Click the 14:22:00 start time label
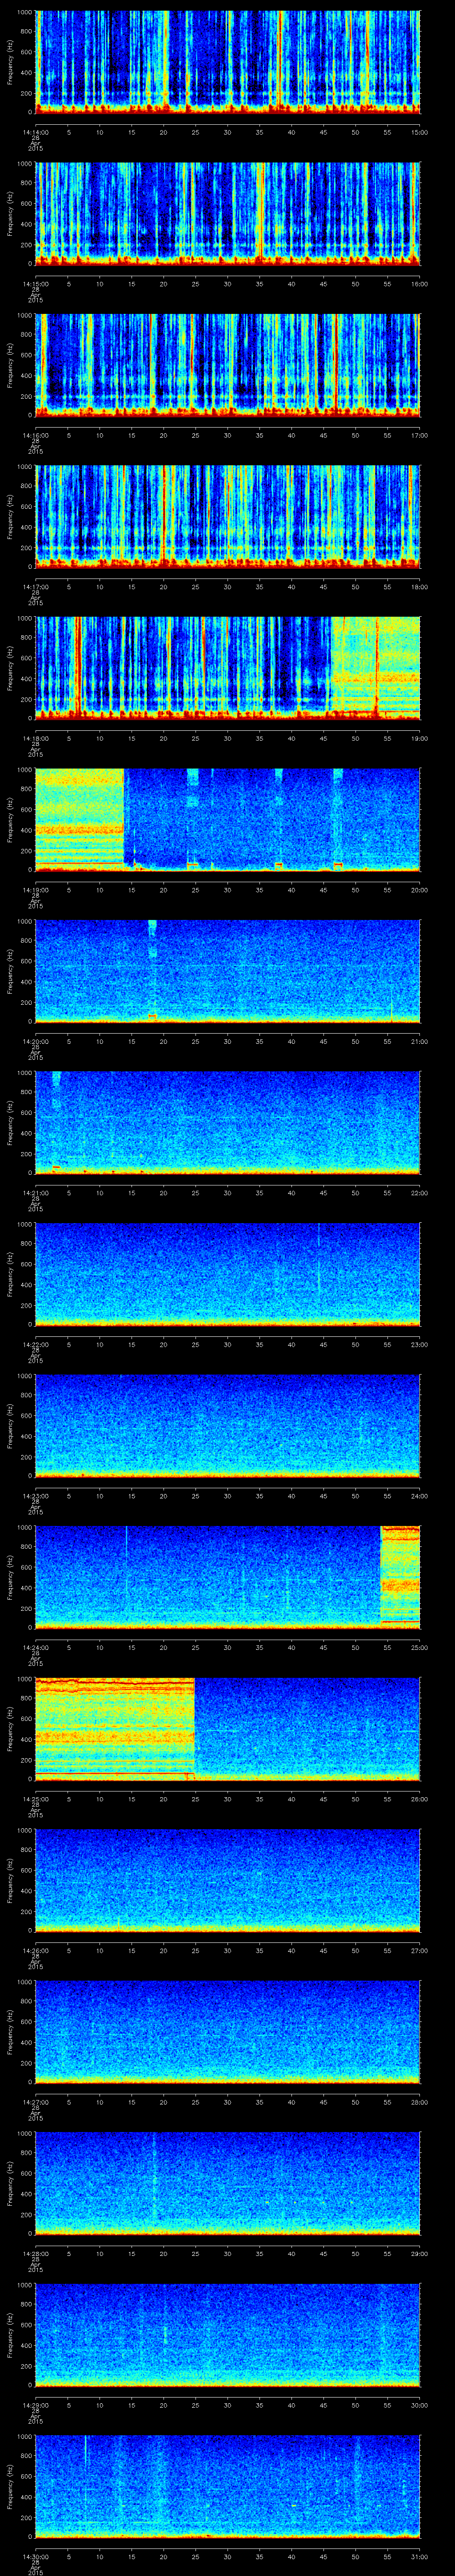This screenshot has width=455, height=2576. coord(35,1344)
